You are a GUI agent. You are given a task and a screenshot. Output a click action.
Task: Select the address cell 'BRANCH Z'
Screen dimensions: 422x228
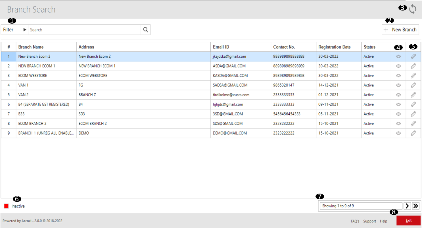[x=143, y=95]
